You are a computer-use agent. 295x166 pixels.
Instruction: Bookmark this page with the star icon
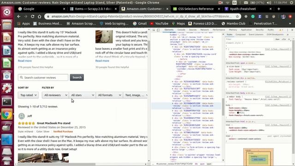[237, 17]
